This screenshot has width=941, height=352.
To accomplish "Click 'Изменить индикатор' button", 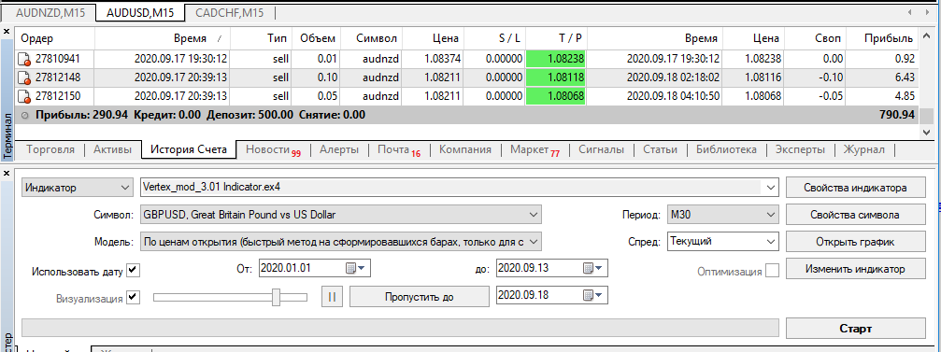I will tap(856, 269).
